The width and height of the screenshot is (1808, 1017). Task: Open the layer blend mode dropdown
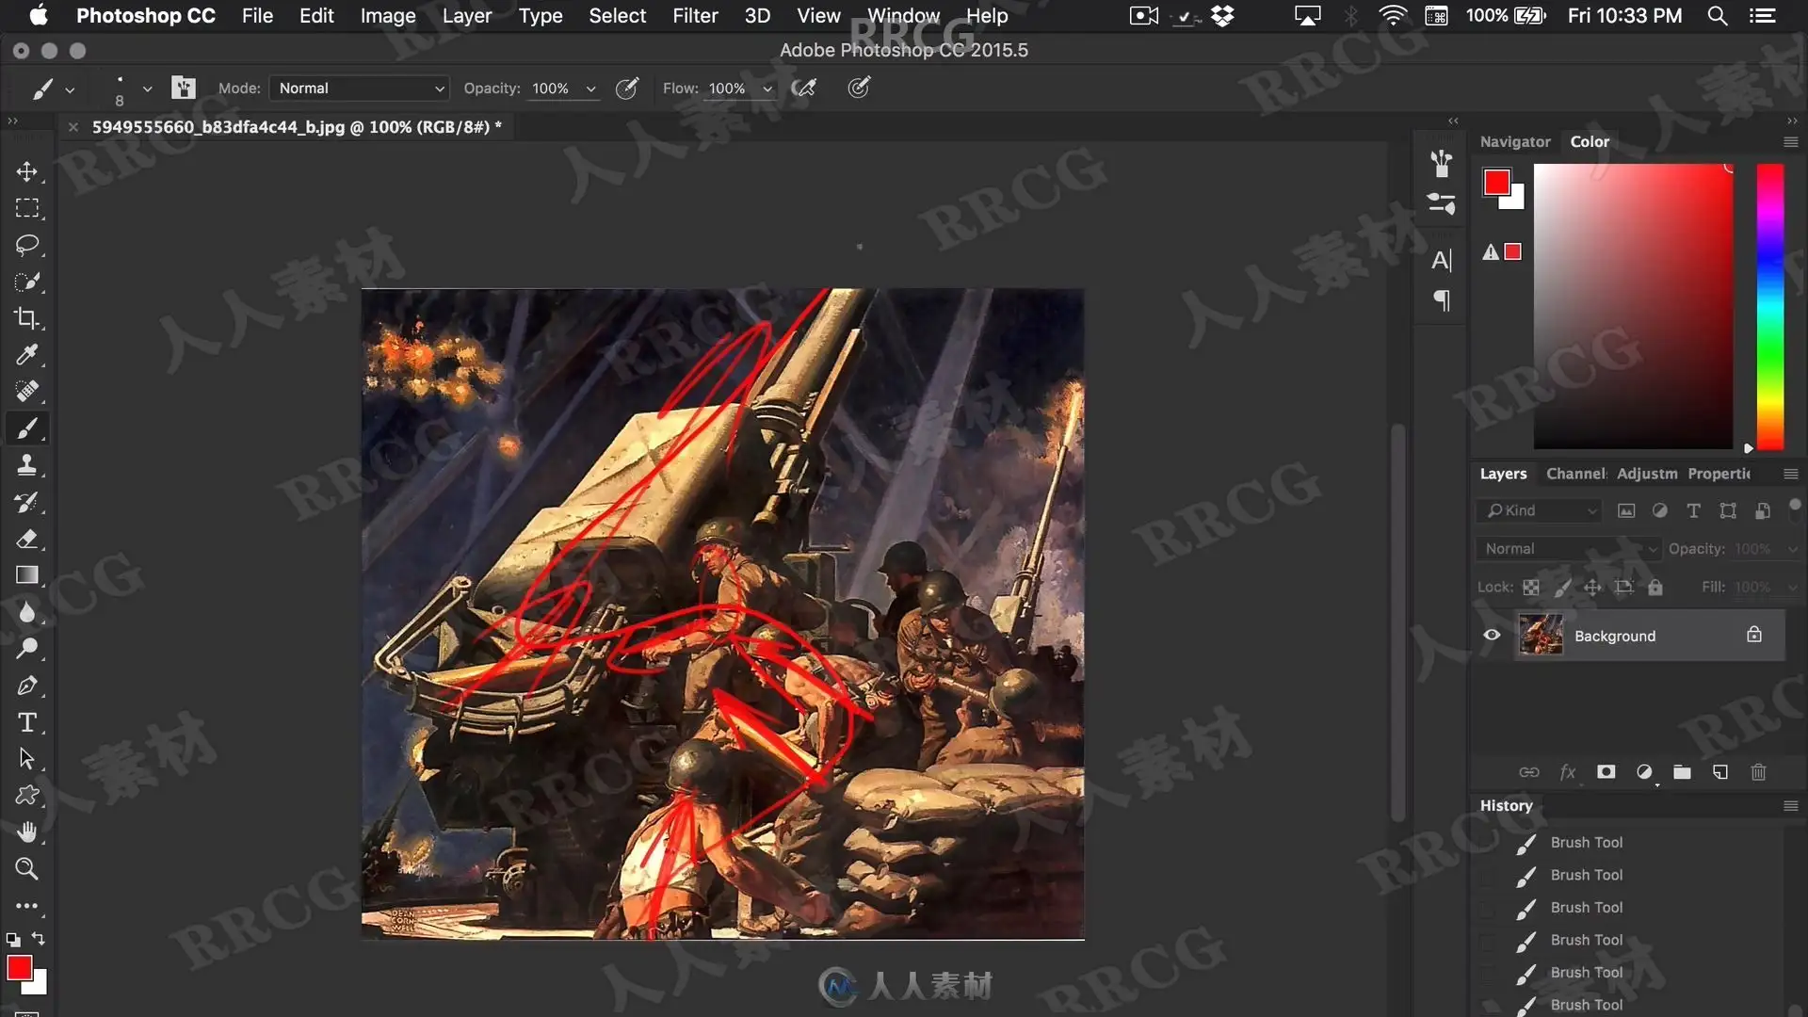point(1568,549)
